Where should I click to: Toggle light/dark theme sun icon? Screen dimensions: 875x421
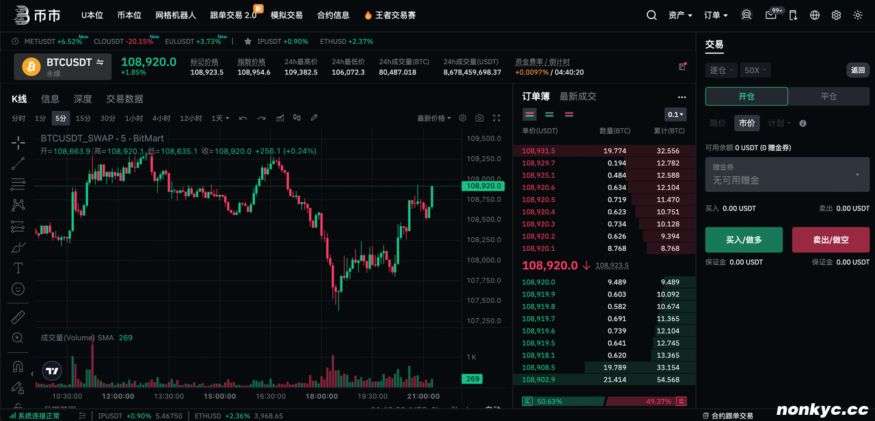pos(858,15)
